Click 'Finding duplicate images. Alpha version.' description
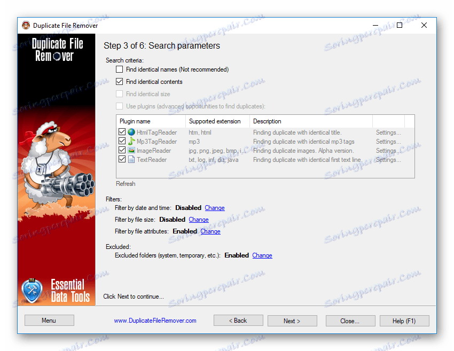The height and width of the screenshot is (351, 454). pos(303,151)
